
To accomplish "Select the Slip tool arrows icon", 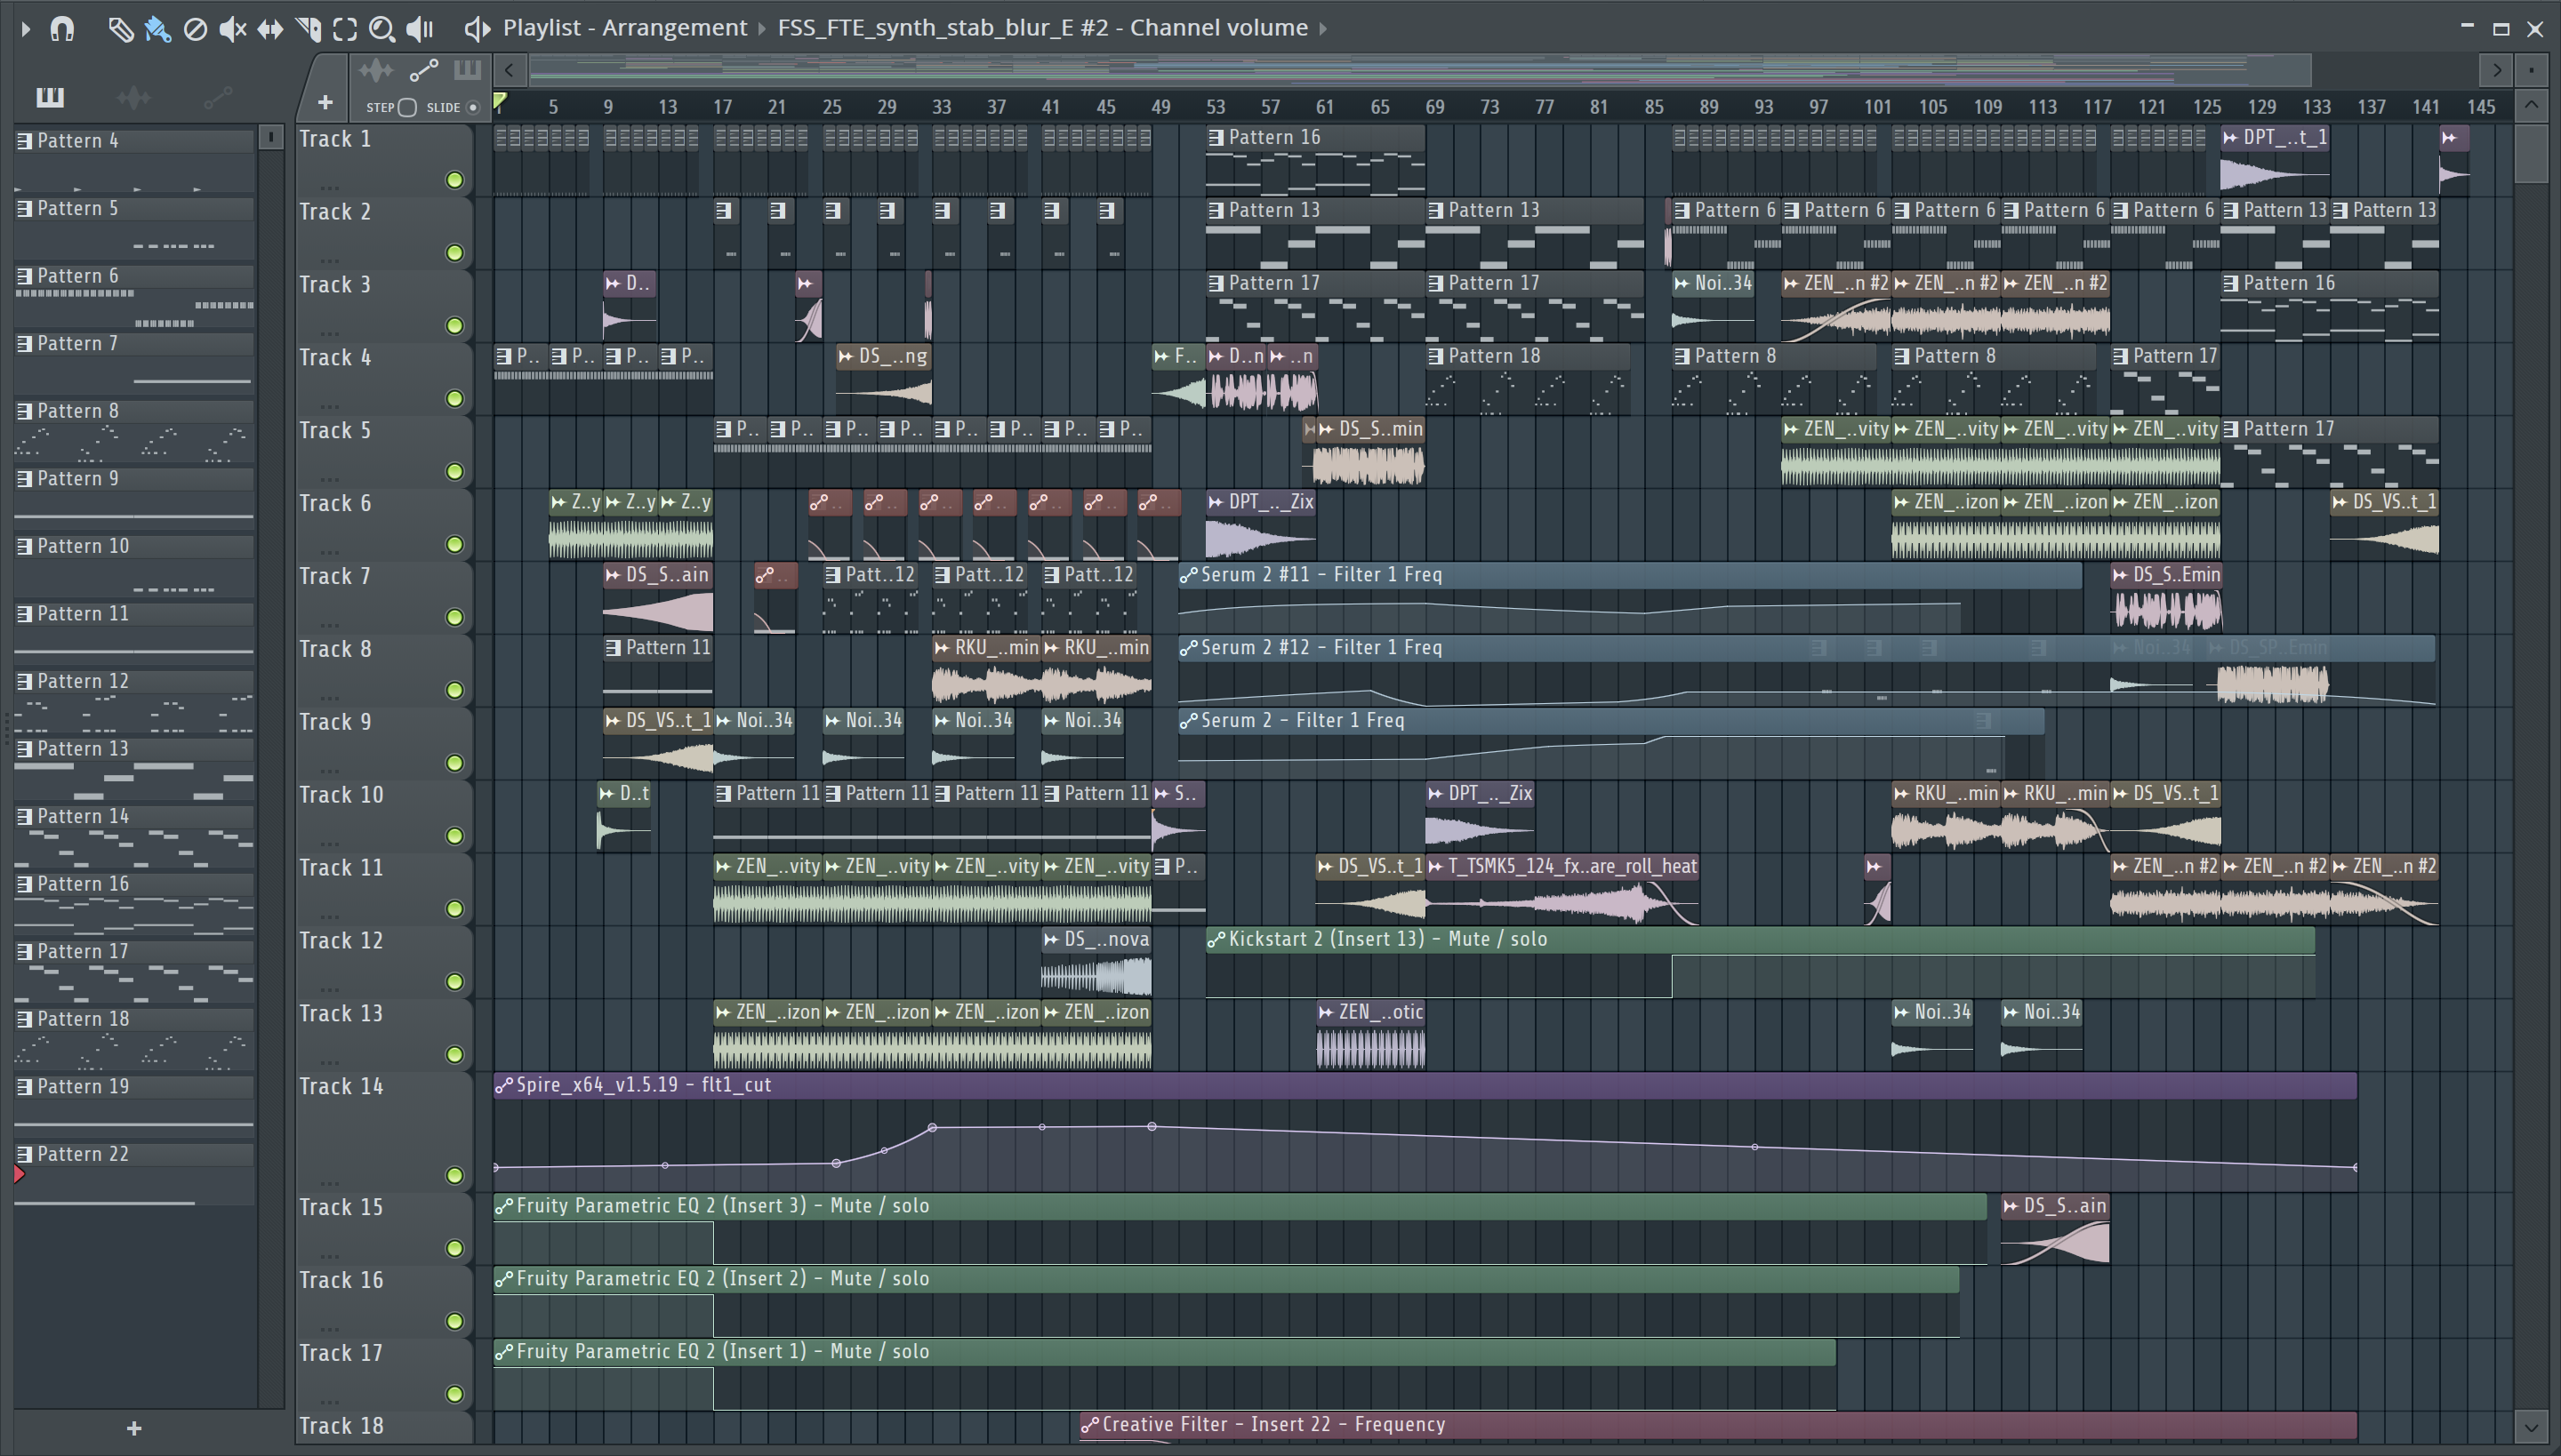I will [270, 29].
